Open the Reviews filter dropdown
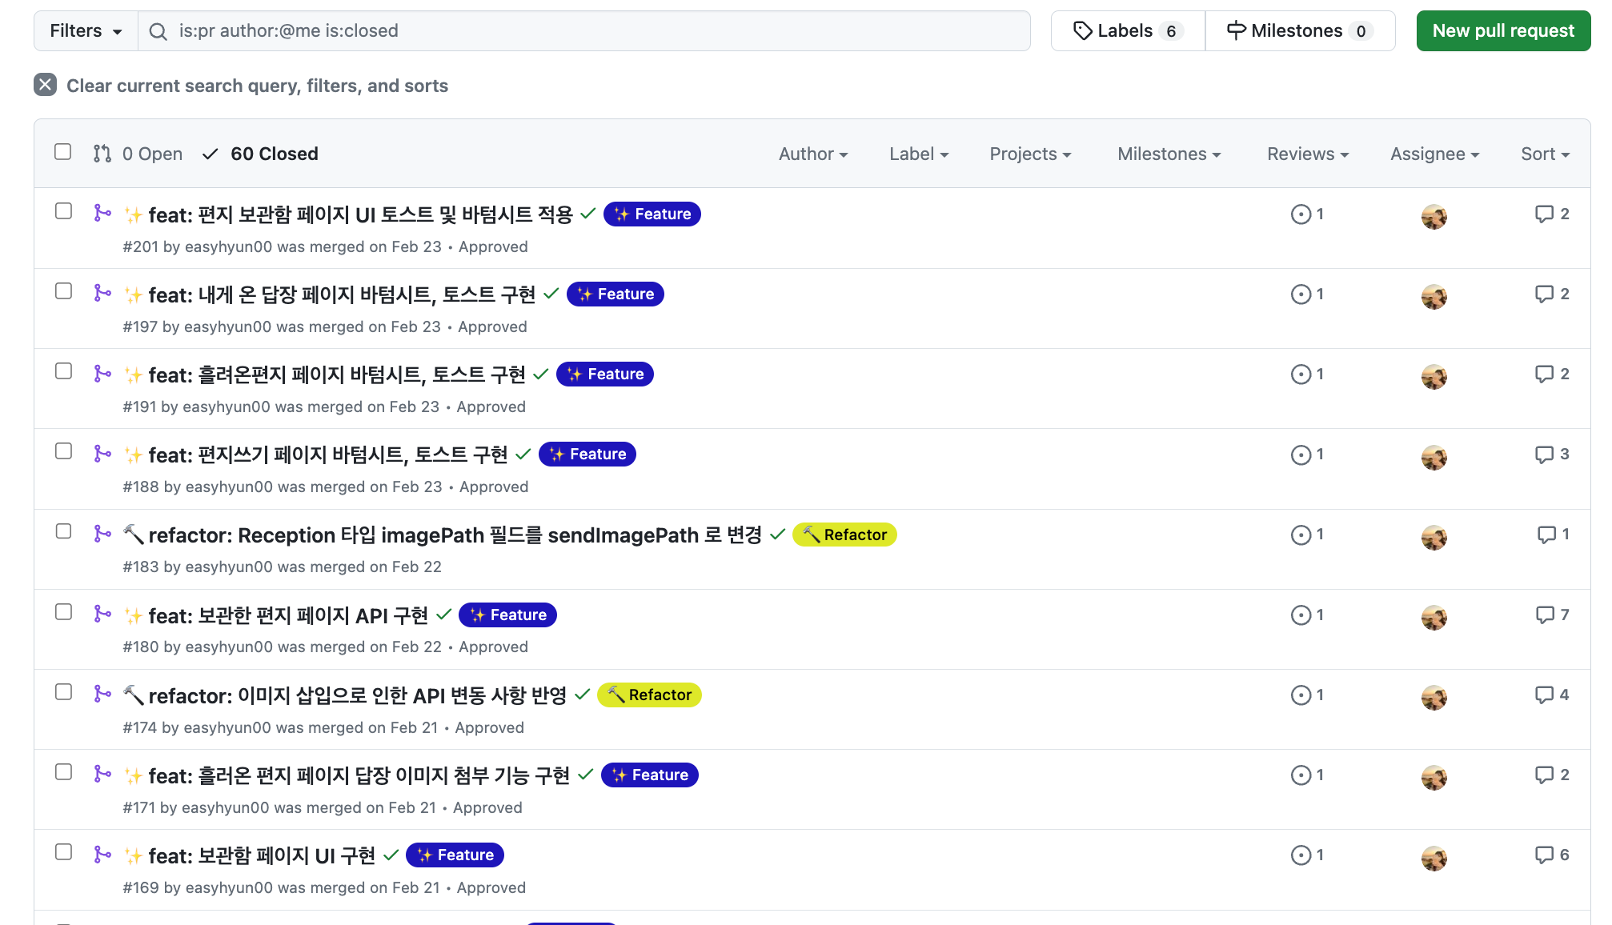The height and width of the screenshot is (925, 1612). tap(1307, 154)
